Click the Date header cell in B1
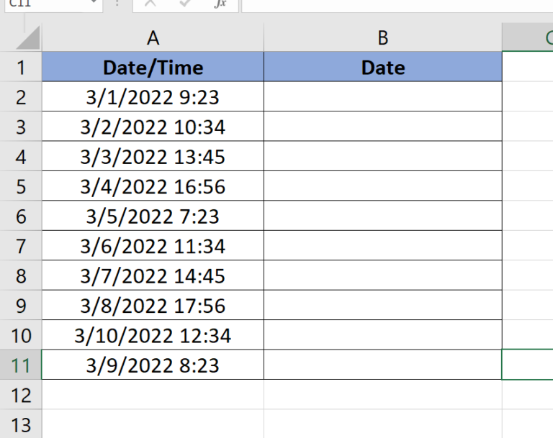This screenshot has height=438, width=553. (x=382, y=67)
